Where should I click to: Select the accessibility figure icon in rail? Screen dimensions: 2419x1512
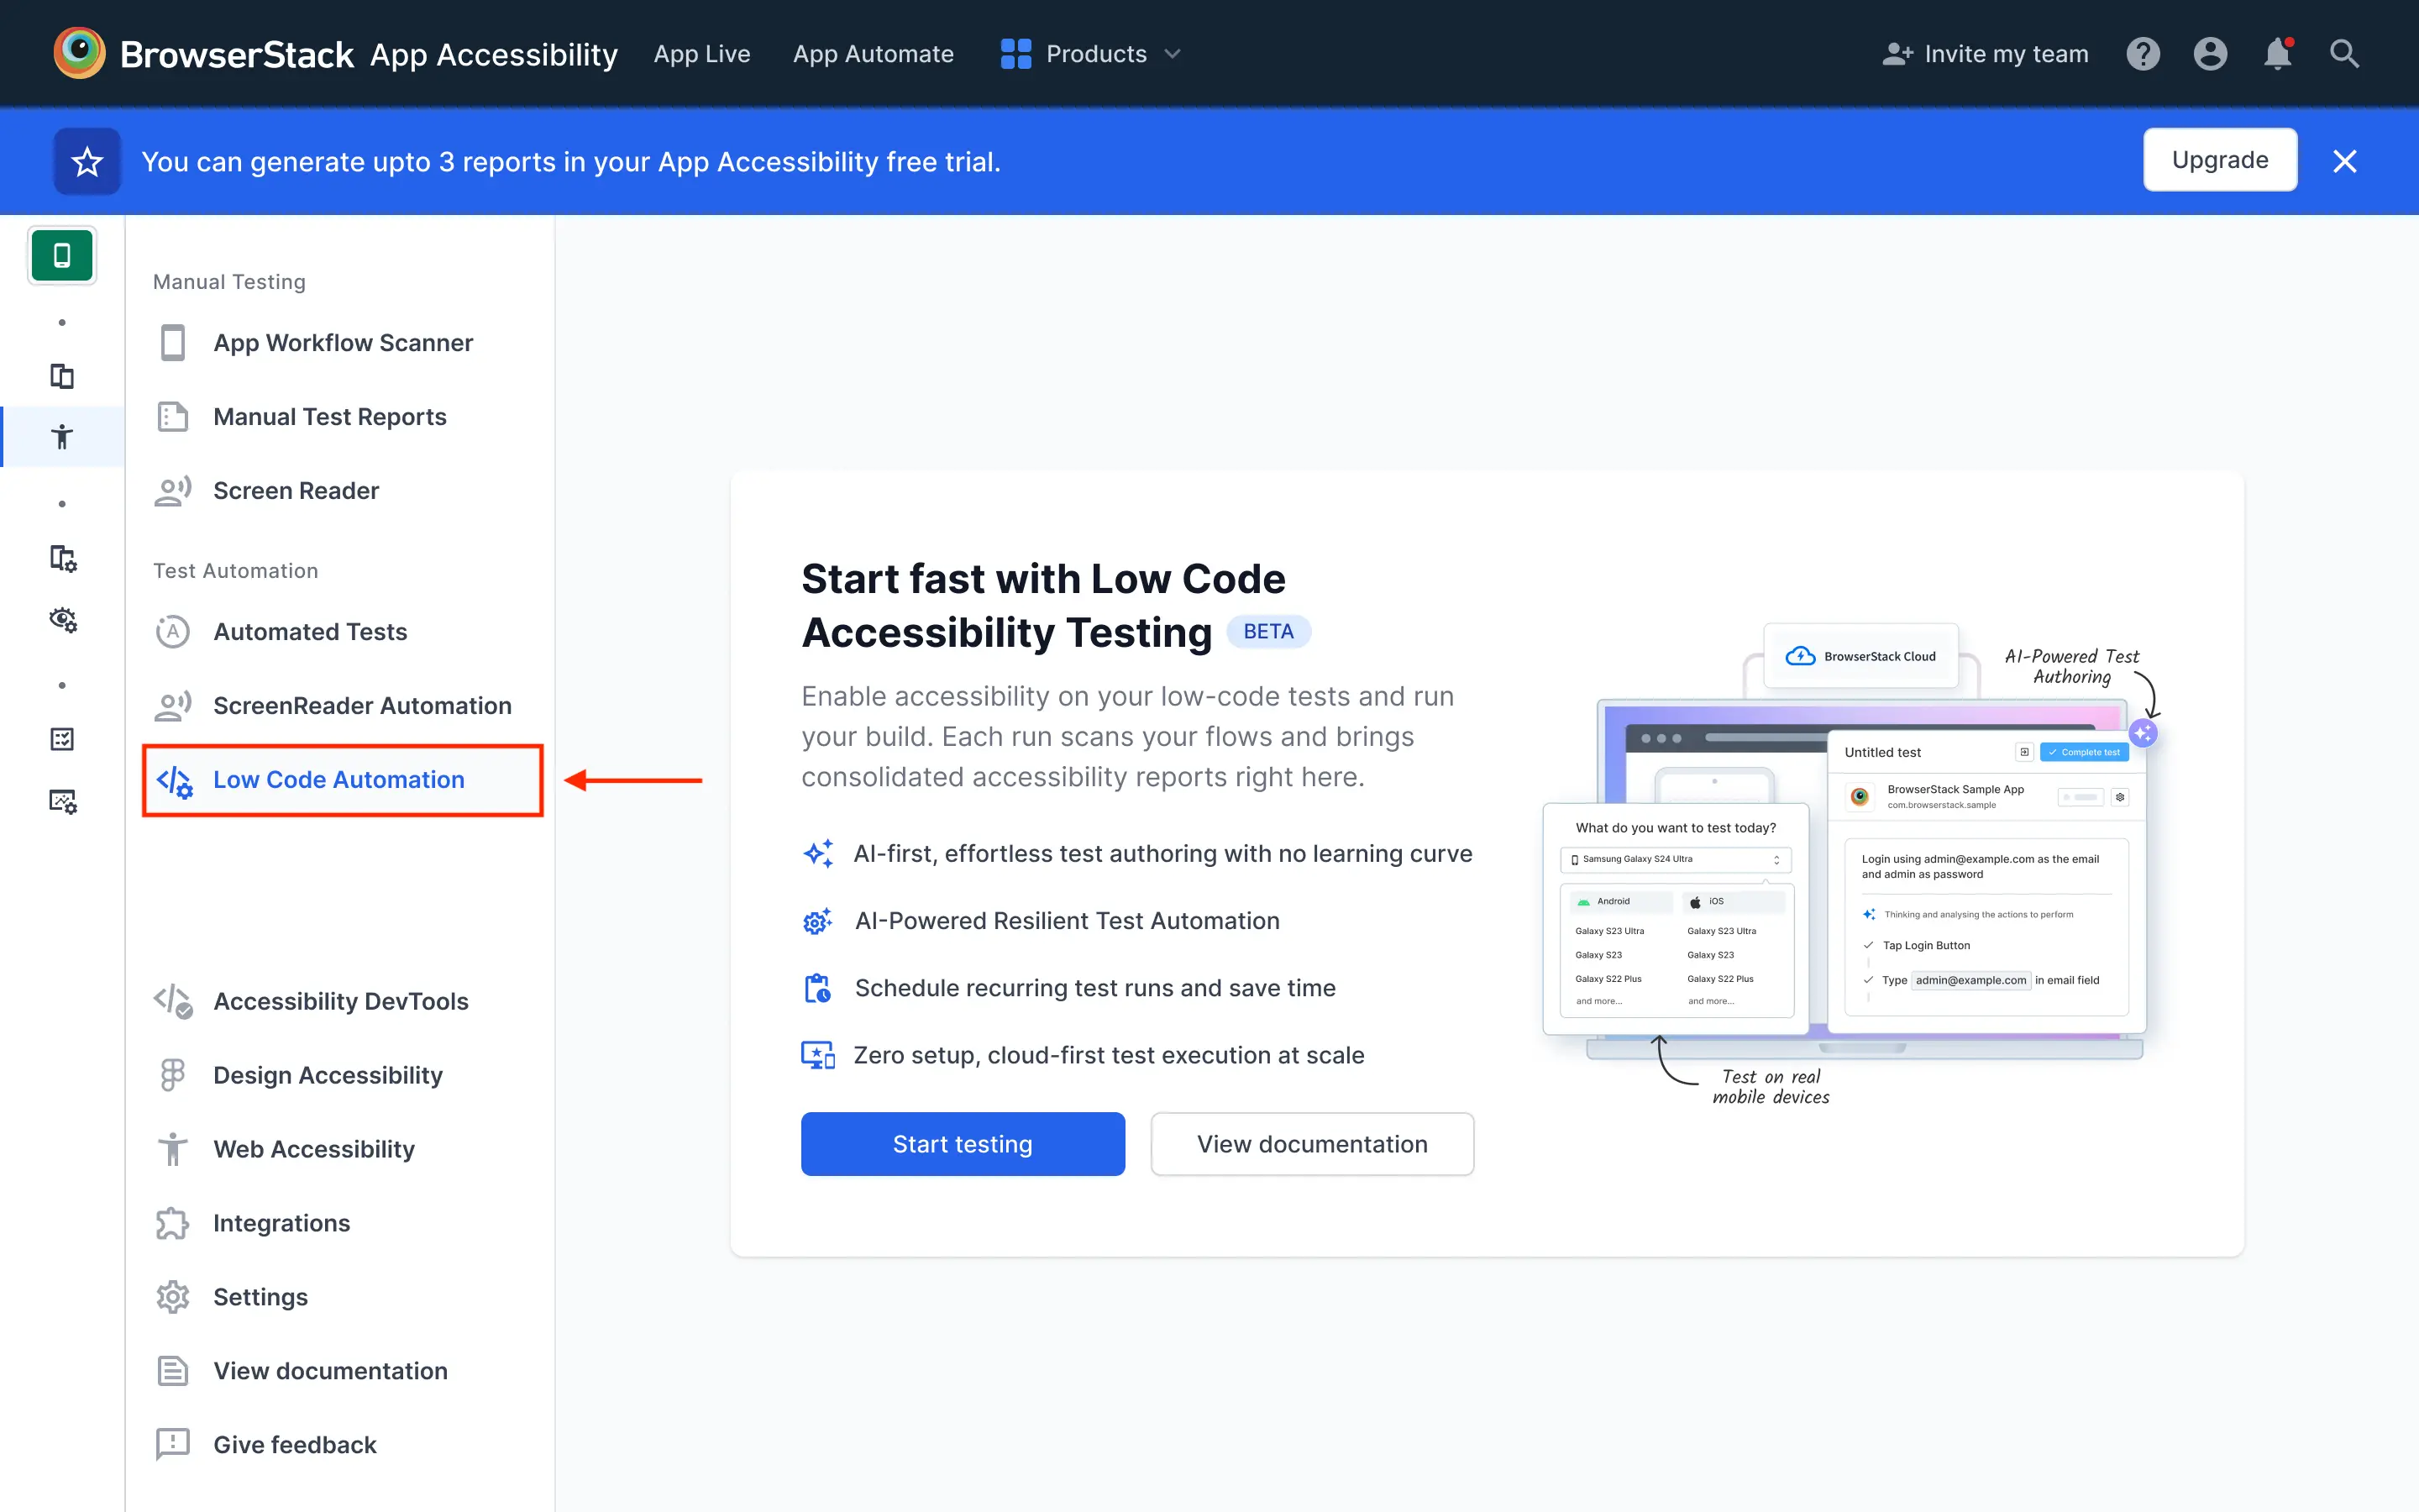(62, 436)
